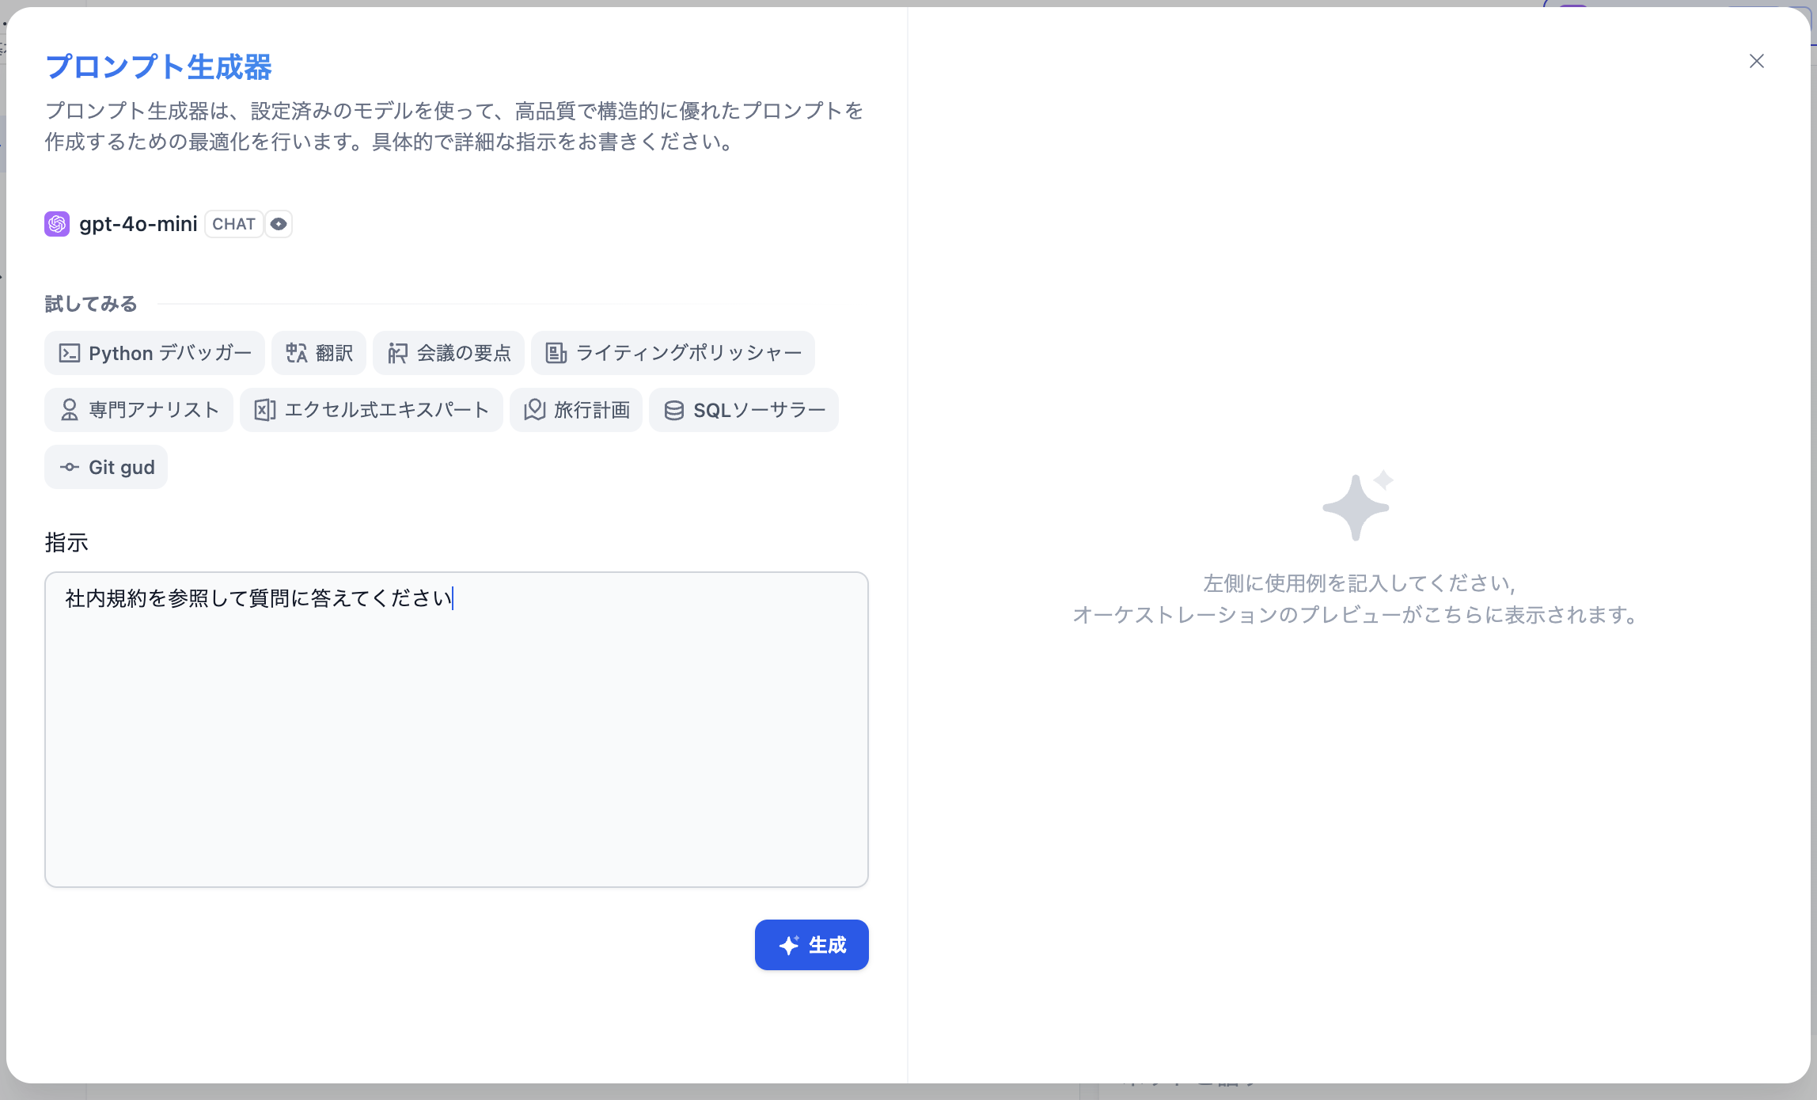Click the vision eye badge next to CHAT
Image resolution: width=1817 pixels, height=1100 pixels.
(279, 224)
